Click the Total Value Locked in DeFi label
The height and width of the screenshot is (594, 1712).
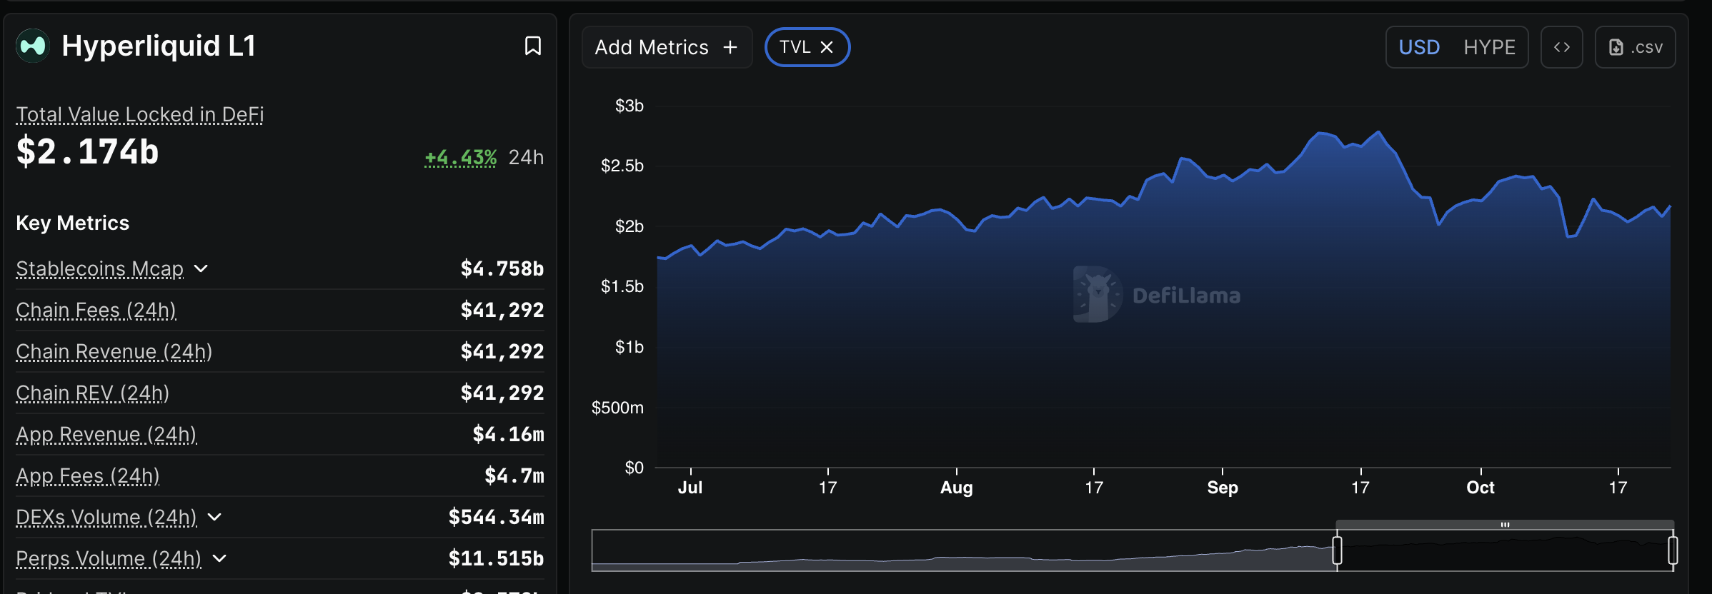click(x=140, y=114)
